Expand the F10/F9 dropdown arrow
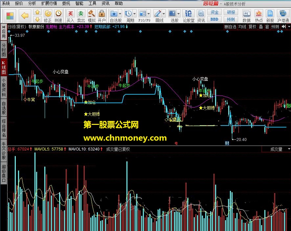 click(x=149, y=13)
